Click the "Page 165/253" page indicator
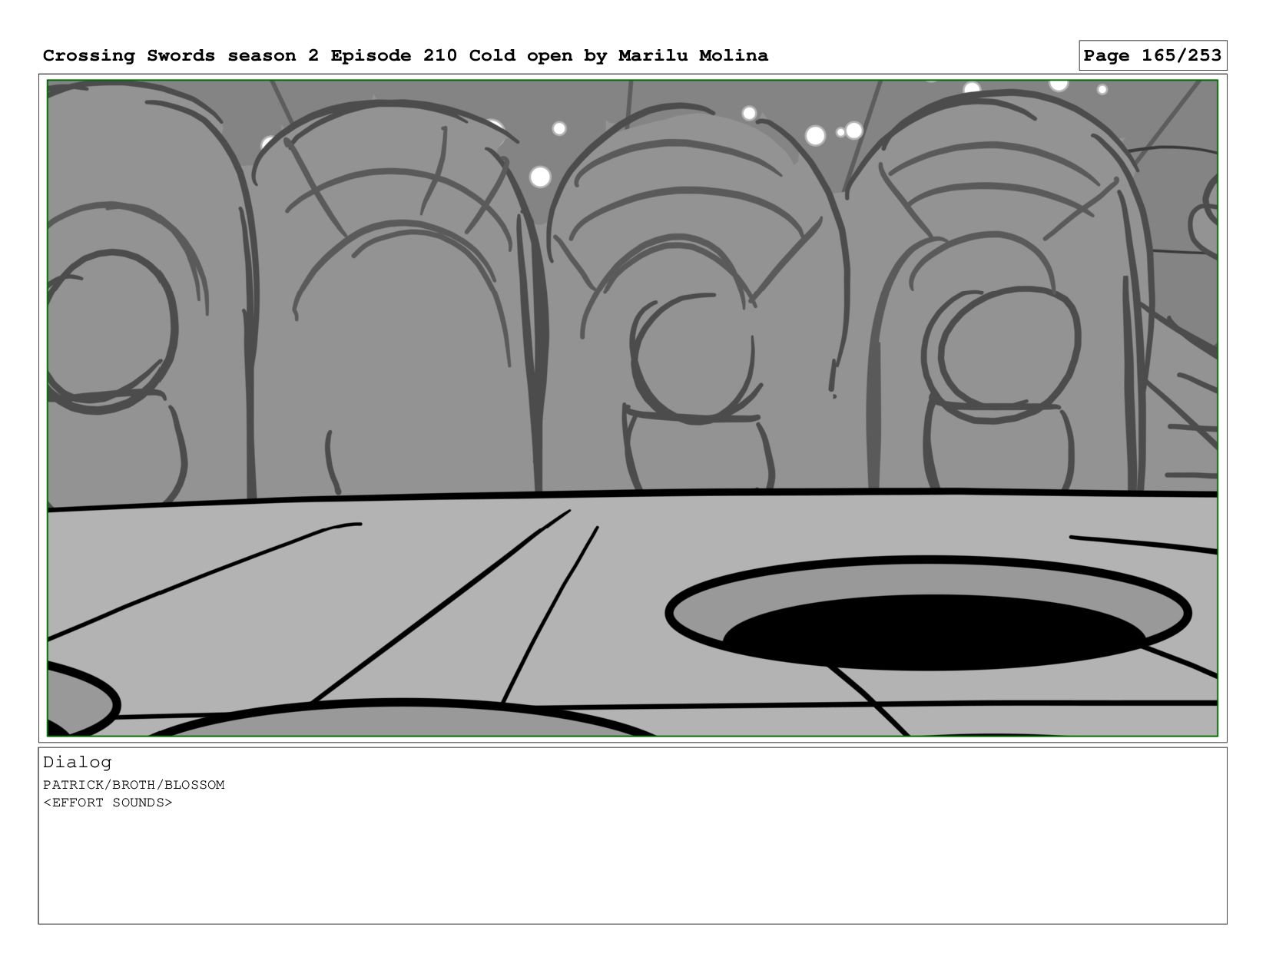The width and height of the screenshot is (1266, 980). 1152,55
